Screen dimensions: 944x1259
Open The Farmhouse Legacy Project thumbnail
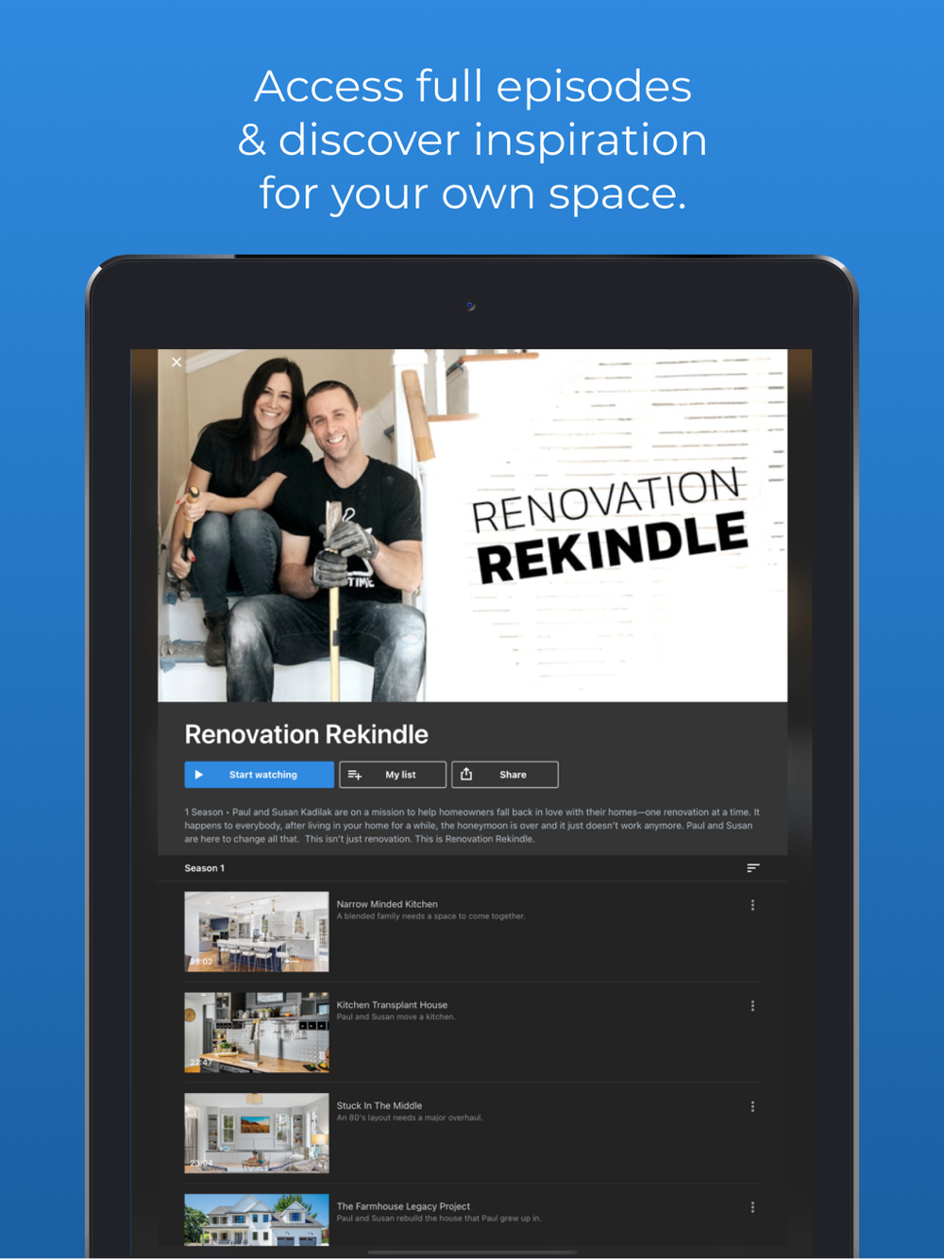pos(257,1220)
